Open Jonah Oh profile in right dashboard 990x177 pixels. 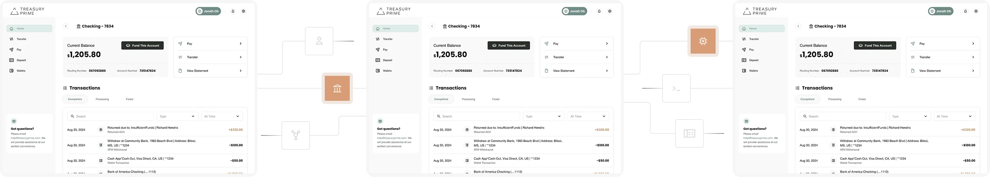pos(941,11)
